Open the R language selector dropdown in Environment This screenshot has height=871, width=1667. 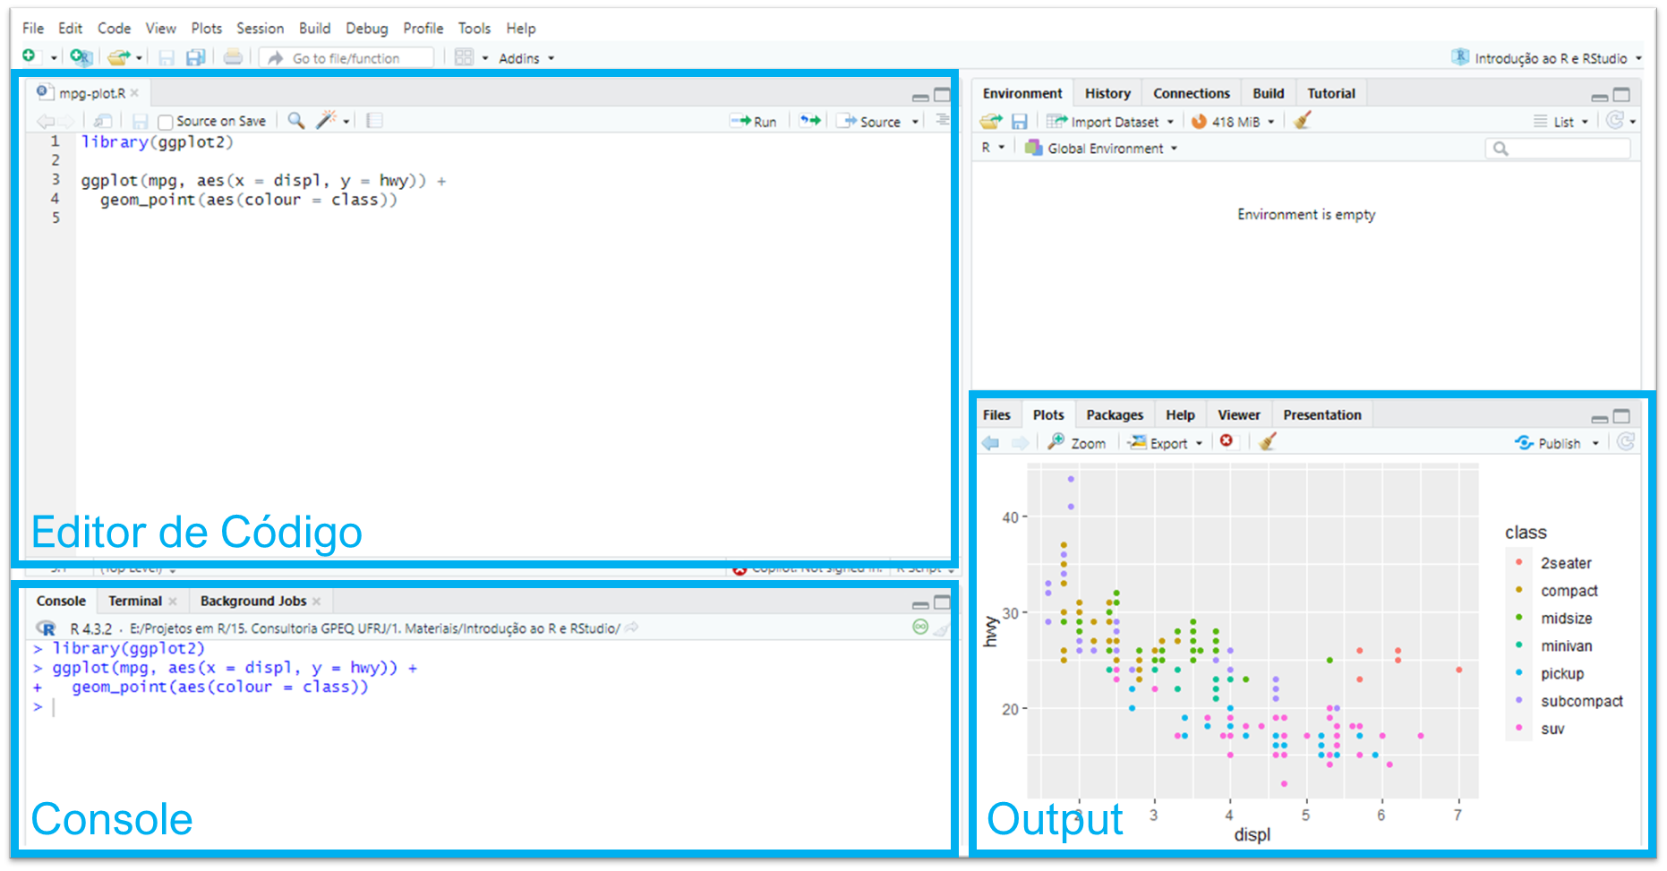tap(993, 148)
